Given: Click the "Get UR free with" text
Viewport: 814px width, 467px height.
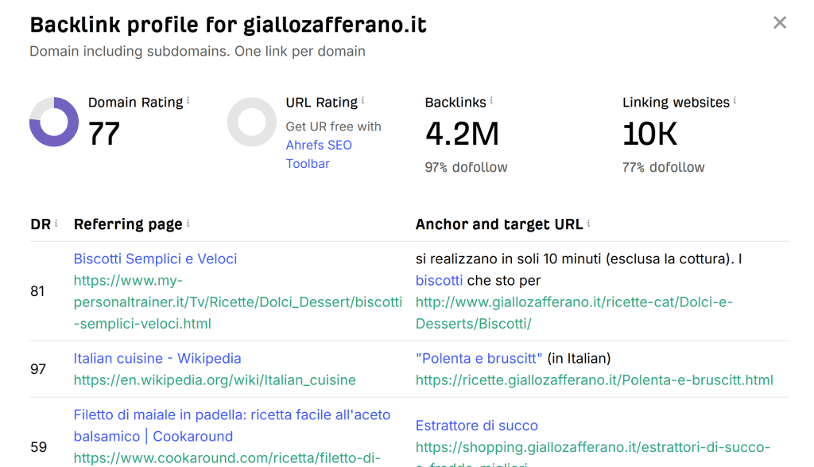Looking at the screenshot, I should coord(333,126).
